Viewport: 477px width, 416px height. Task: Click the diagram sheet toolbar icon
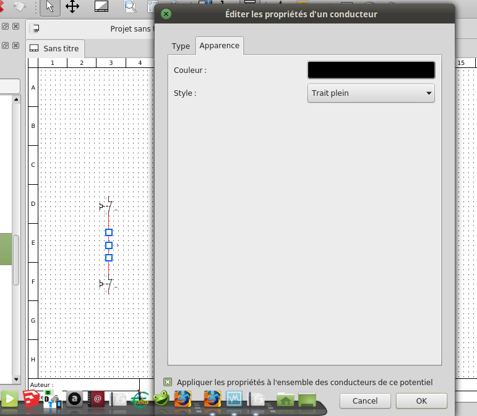click(x=102, y=7)
